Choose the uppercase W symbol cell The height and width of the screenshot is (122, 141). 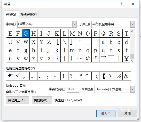click(x=26, y=42)
